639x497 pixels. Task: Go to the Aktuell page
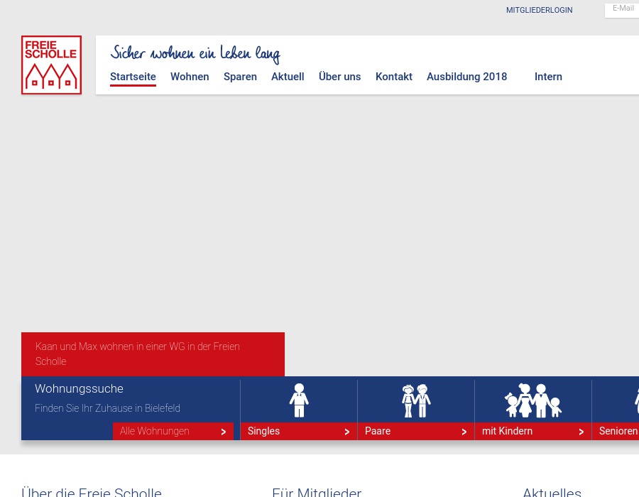click(x=288, y=77)
